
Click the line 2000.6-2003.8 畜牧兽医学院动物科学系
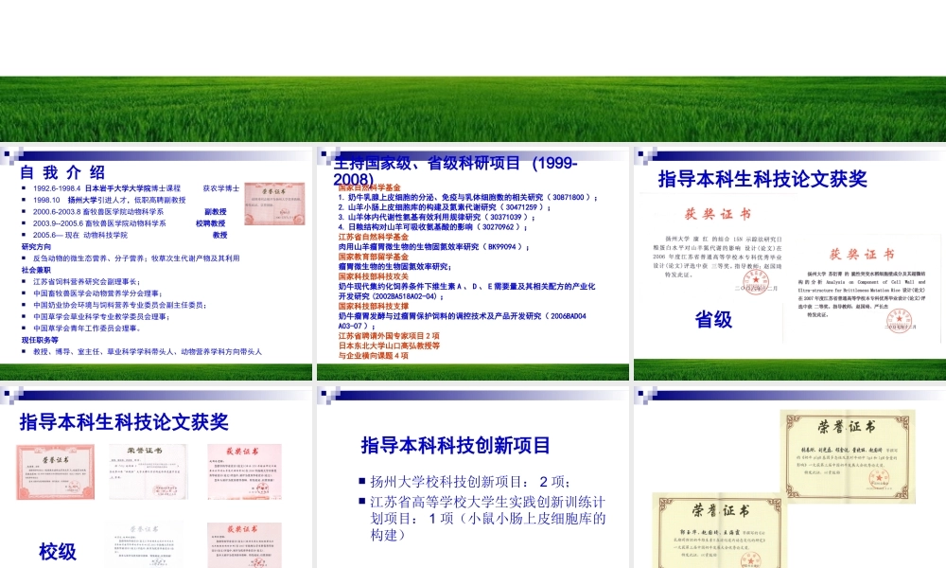130,212
